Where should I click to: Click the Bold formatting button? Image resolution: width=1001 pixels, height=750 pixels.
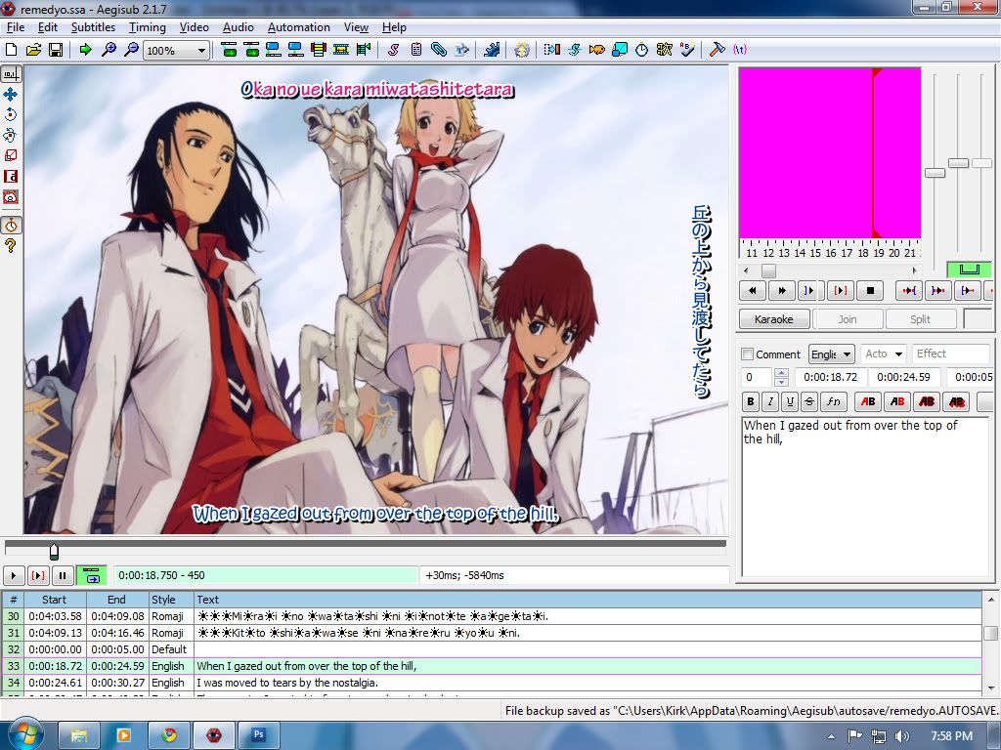(x=751, y=401)
